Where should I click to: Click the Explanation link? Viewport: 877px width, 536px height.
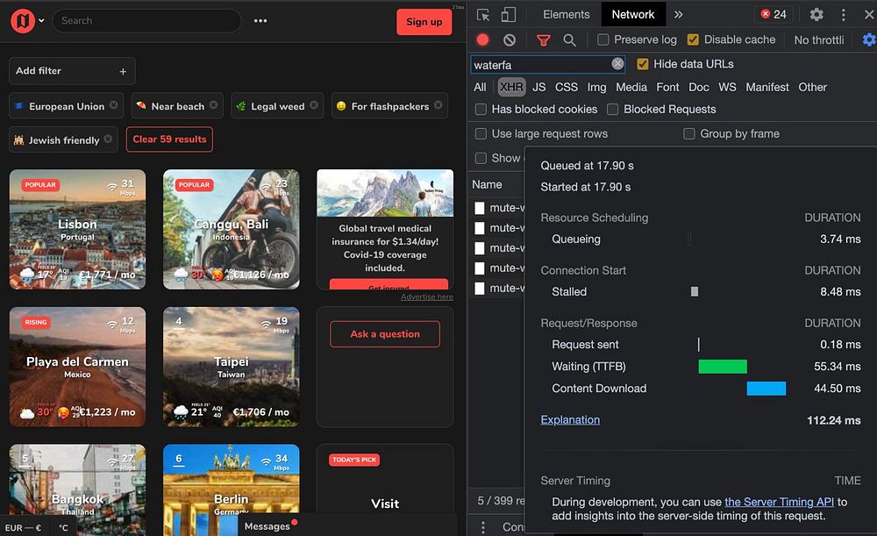coord(570,419)
